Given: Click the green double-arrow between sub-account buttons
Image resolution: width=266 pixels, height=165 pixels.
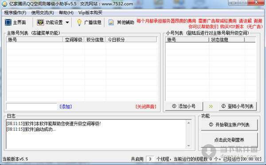Looking at the screenshot, I should point(211,106).
